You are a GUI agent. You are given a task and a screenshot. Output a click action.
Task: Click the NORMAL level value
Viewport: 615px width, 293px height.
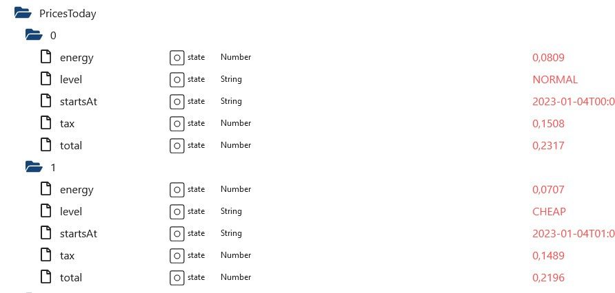[555, 79]
